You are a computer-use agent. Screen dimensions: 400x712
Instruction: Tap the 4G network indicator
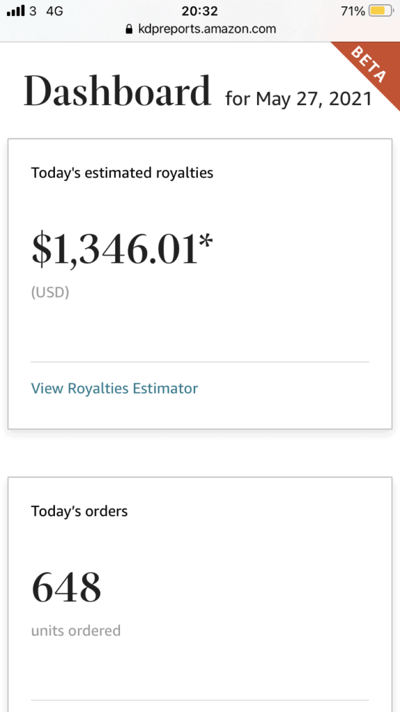pyautogui.click(x=54, y=11)
